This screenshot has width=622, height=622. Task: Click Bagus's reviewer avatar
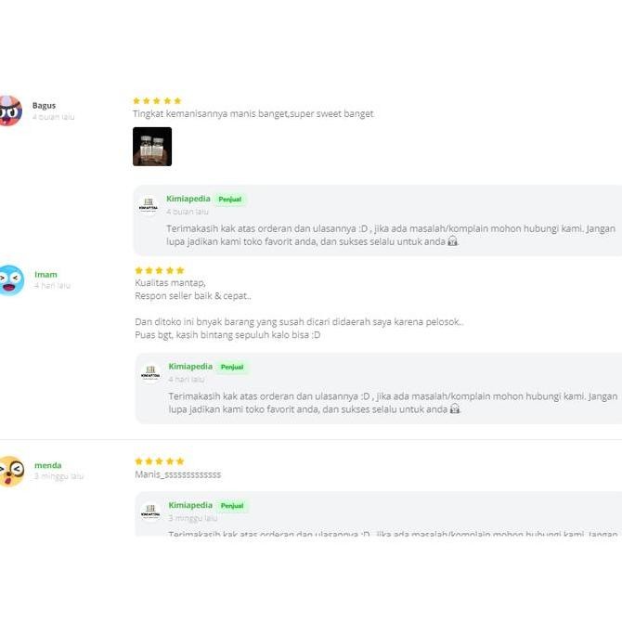(9, 111)
